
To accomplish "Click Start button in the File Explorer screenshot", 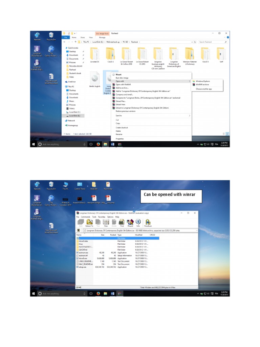I will point(34,144).
